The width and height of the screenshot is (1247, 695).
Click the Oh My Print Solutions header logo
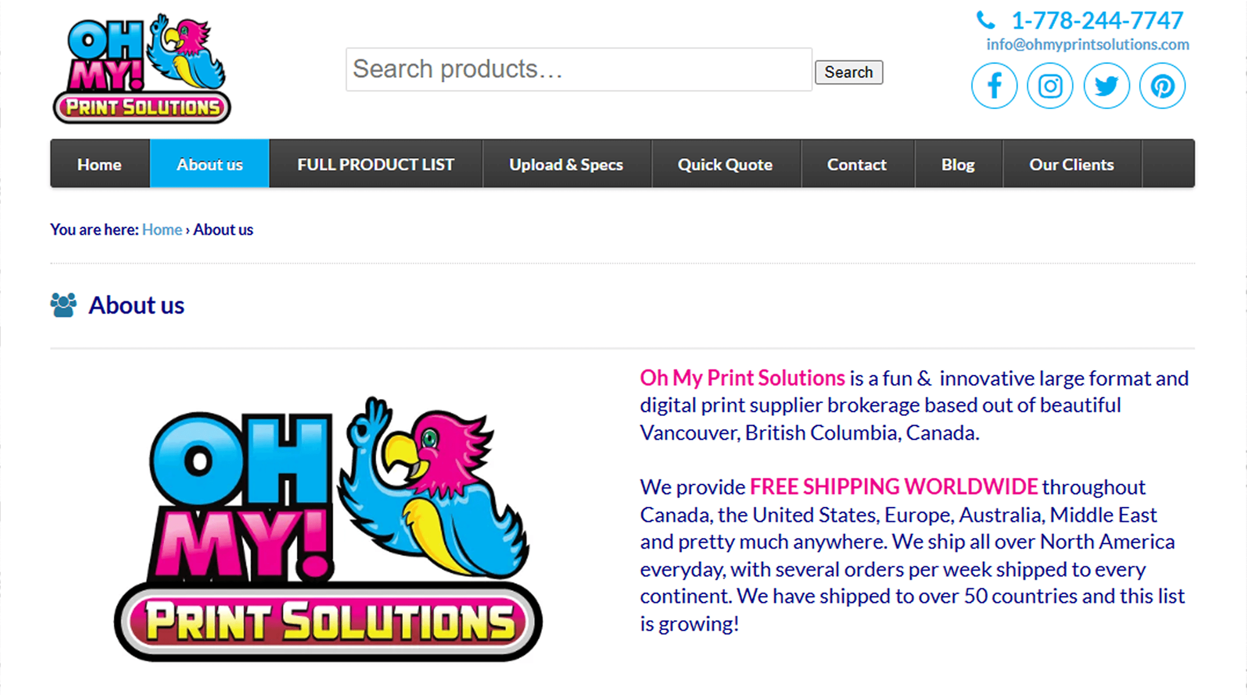click(x=141, y=68)
